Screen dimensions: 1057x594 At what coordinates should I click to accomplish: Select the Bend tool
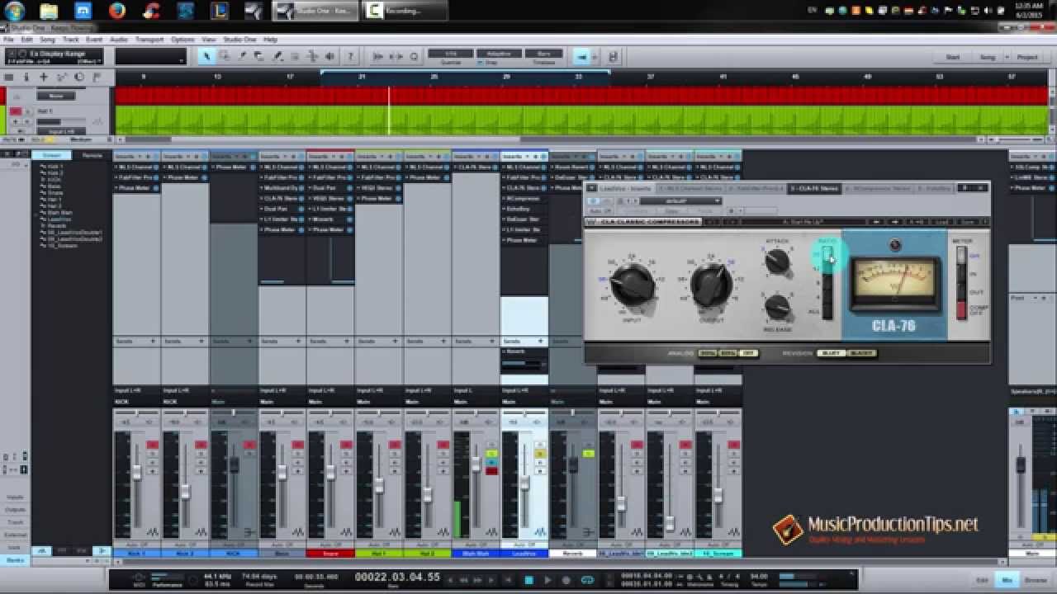pyautogui.click(x=313, y=56)
